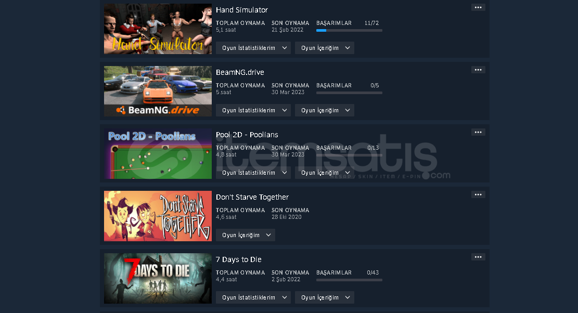Click the BeamNG.drive game thumbnail

158,92
